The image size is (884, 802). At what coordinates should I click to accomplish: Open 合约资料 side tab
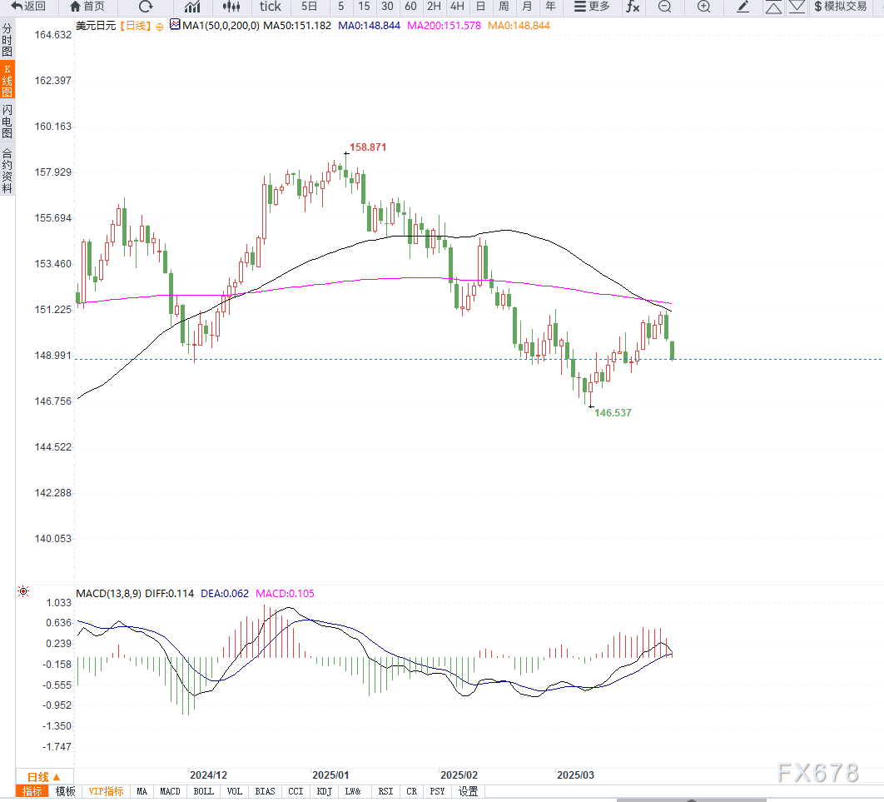[7, 171]
